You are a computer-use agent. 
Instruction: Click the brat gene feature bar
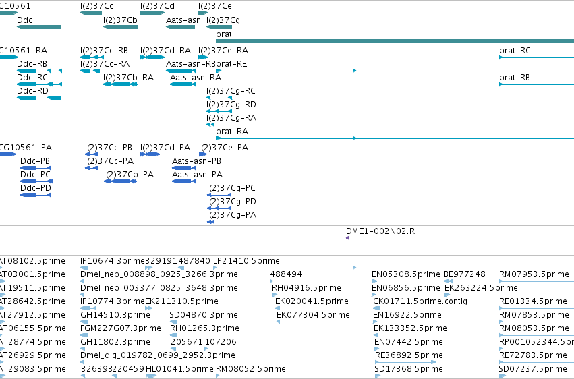395,41
